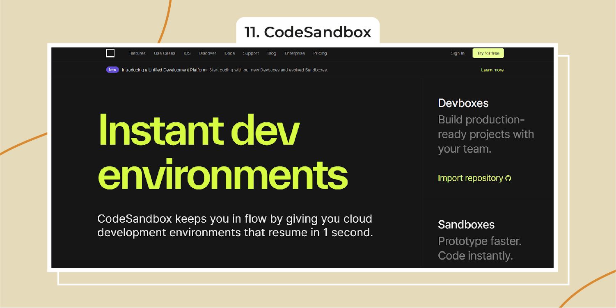616x308 pixels.
Task: Open the Support nav link
Action: pos(251,53)
